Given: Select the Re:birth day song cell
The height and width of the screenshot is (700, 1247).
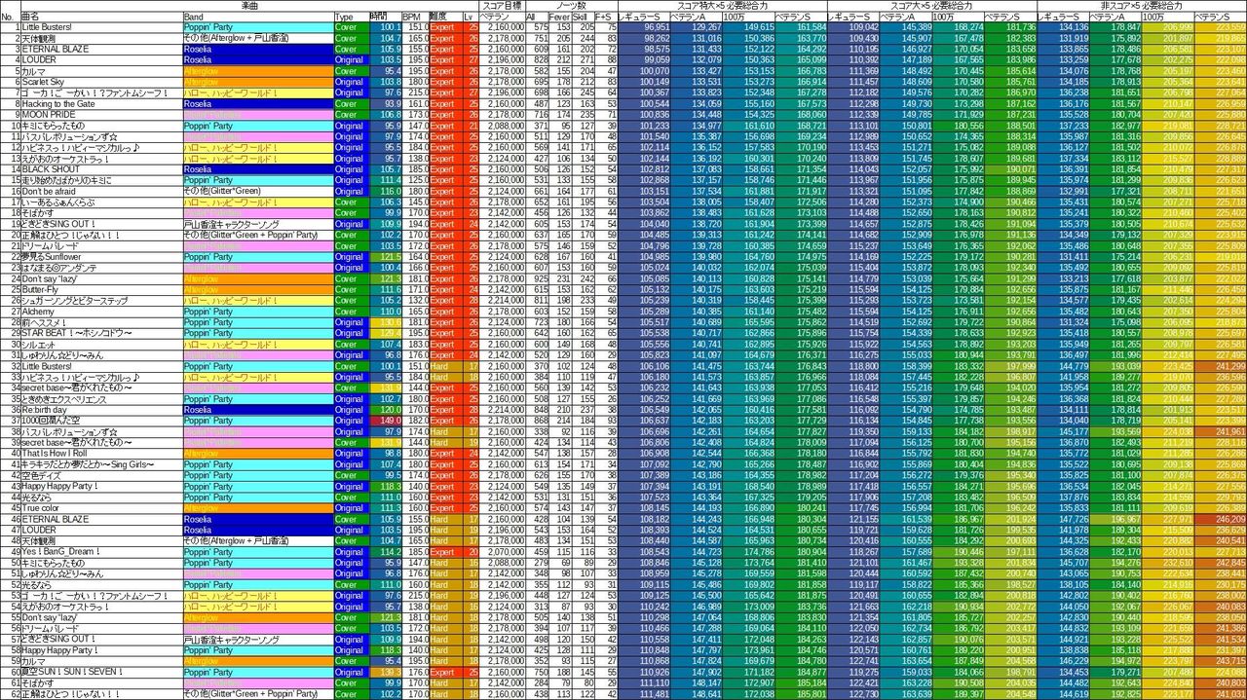Looking at the screenshot, I should click(100, 409).
